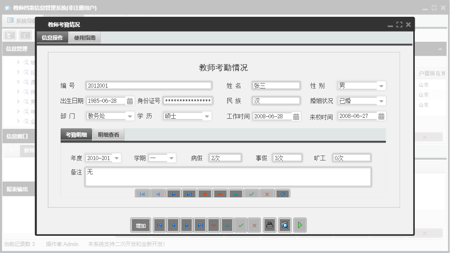This screenshot has height=253, width=450.
Task: Click the green play arrow icon
Action: tap(300, 226)
